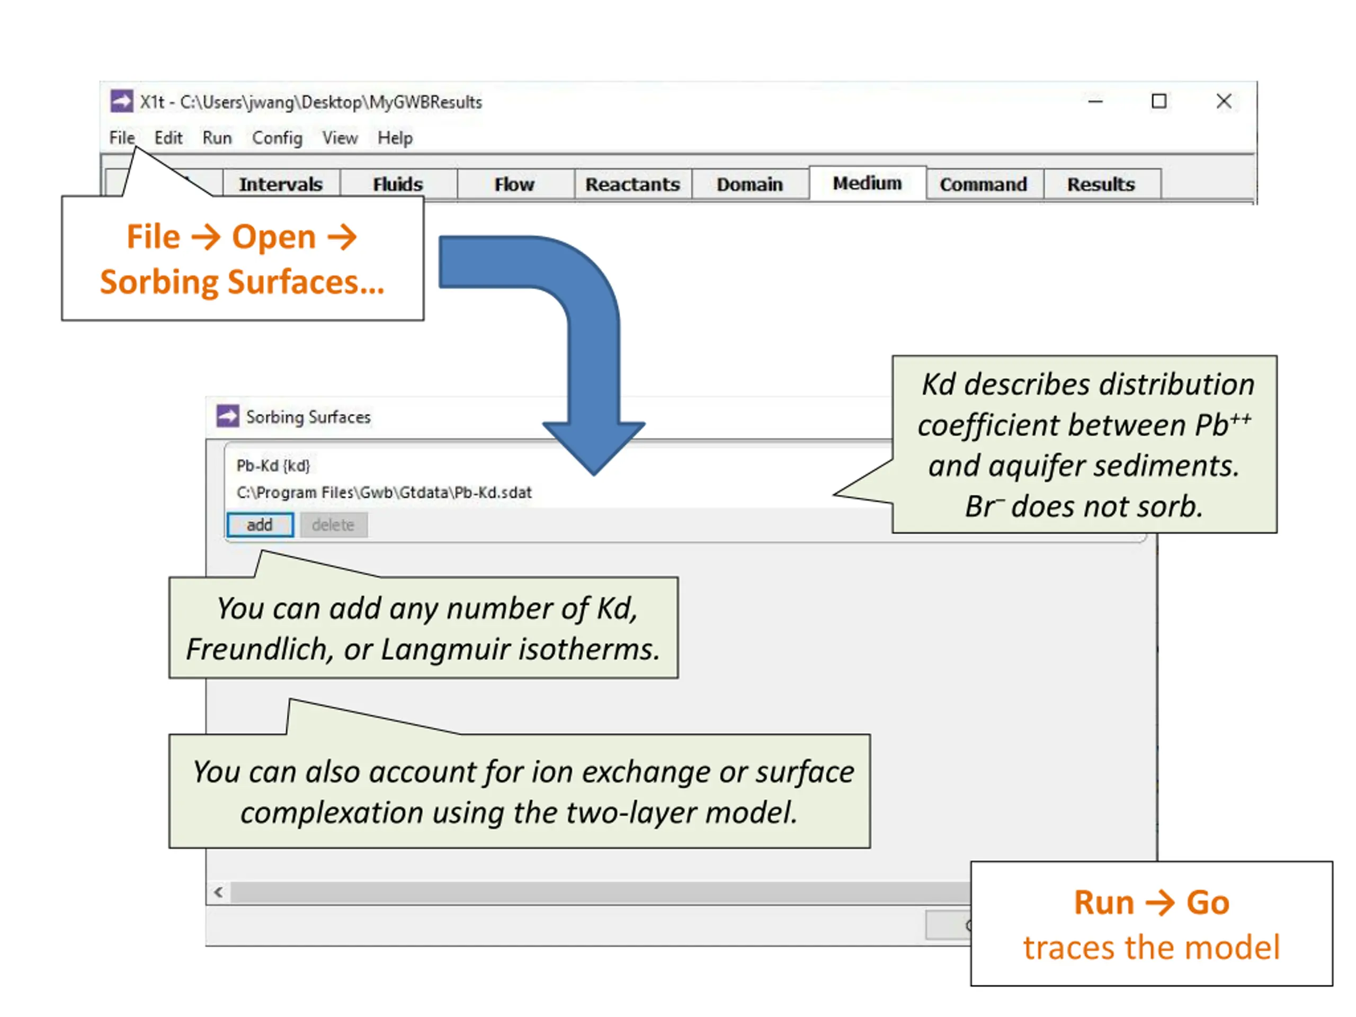This screenshot has height=1017, width=1356.
Task: Click the add button for sorbing surfaces
Action: [260, 525]
